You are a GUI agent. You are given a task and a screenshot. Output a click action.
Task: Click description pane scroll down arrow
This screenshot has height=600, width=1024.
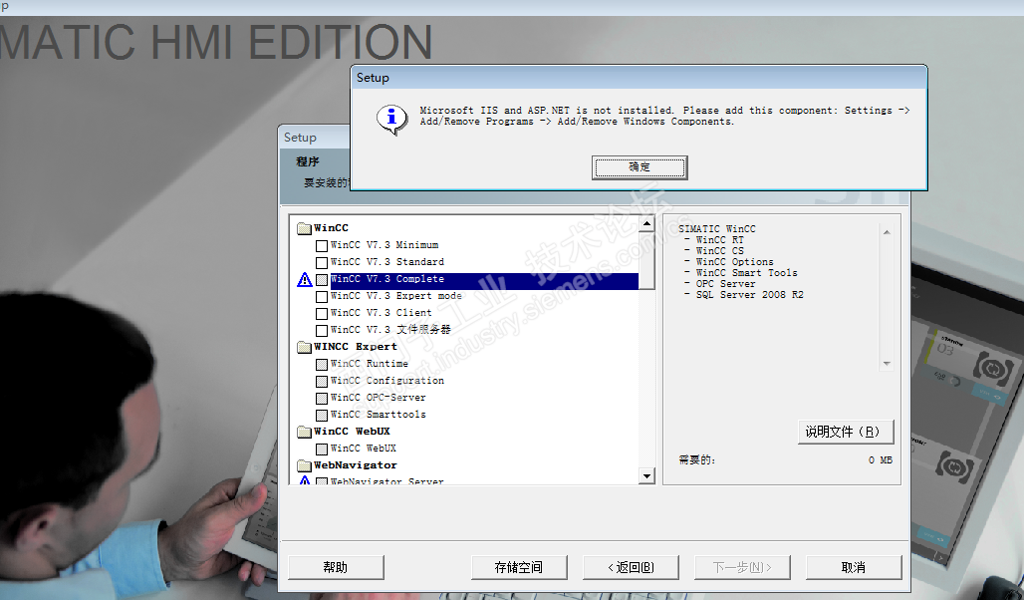click(887, 364)
